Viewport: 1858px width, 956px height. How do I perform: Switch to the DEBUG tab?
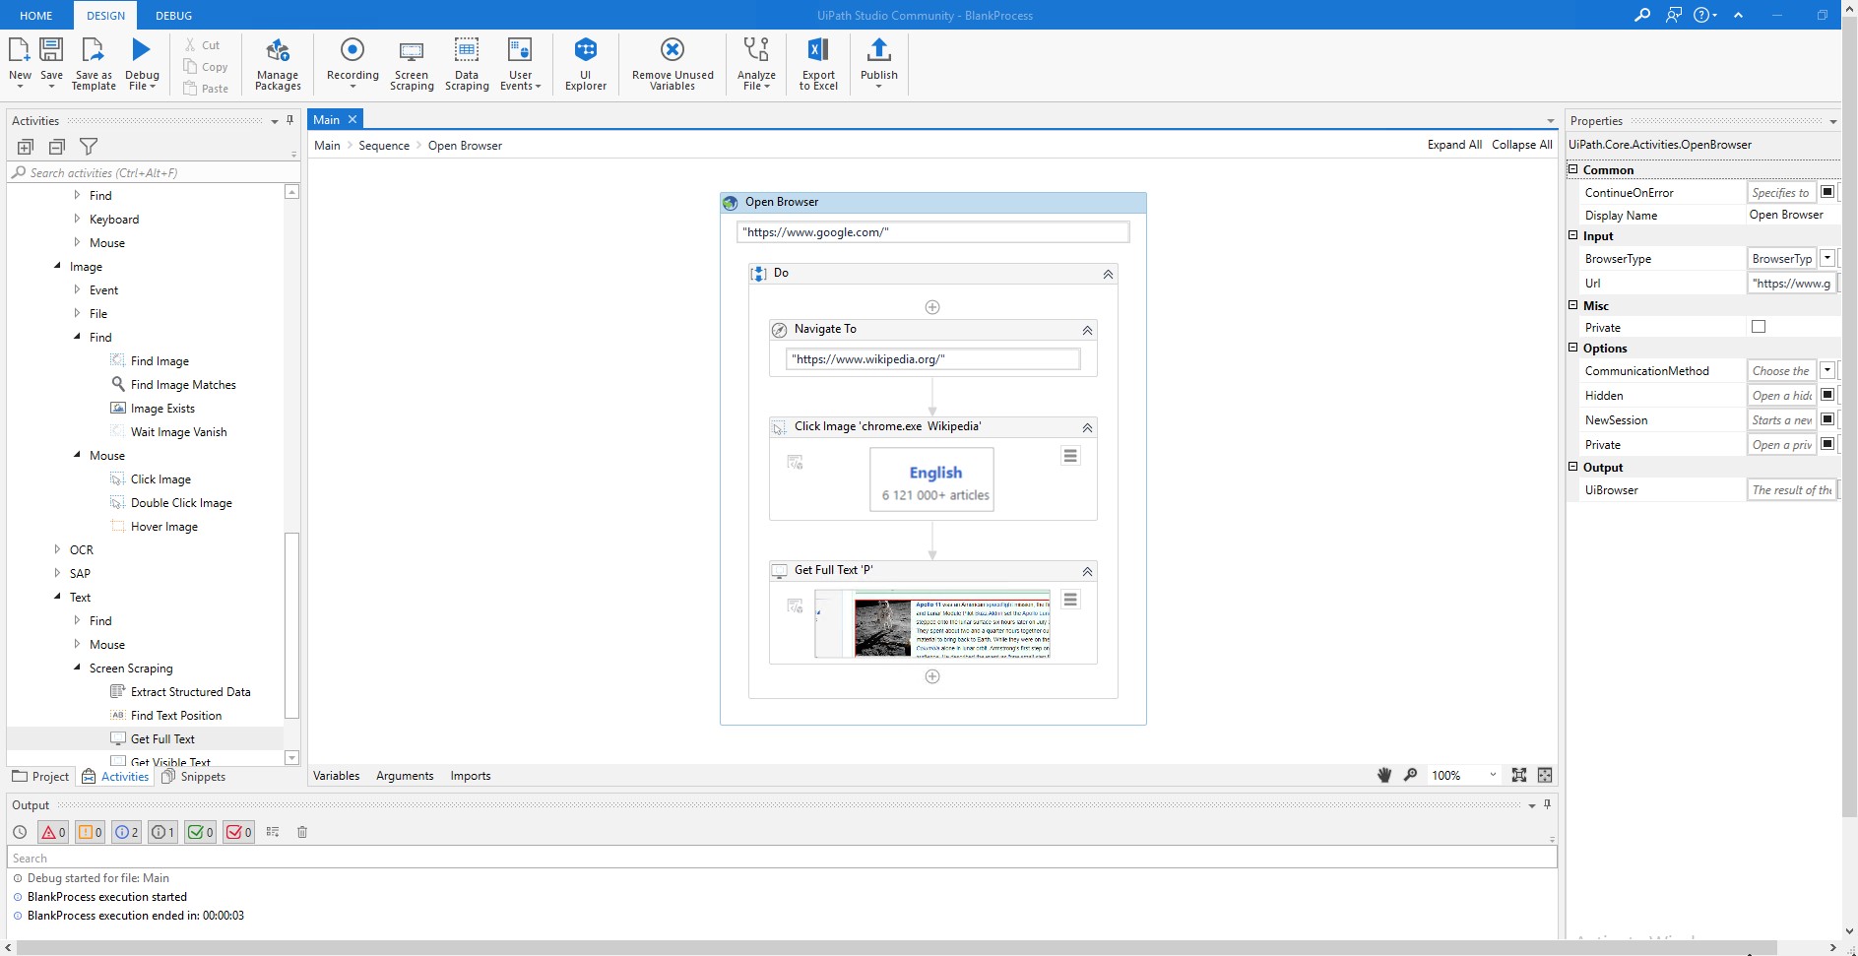point(174,16)
